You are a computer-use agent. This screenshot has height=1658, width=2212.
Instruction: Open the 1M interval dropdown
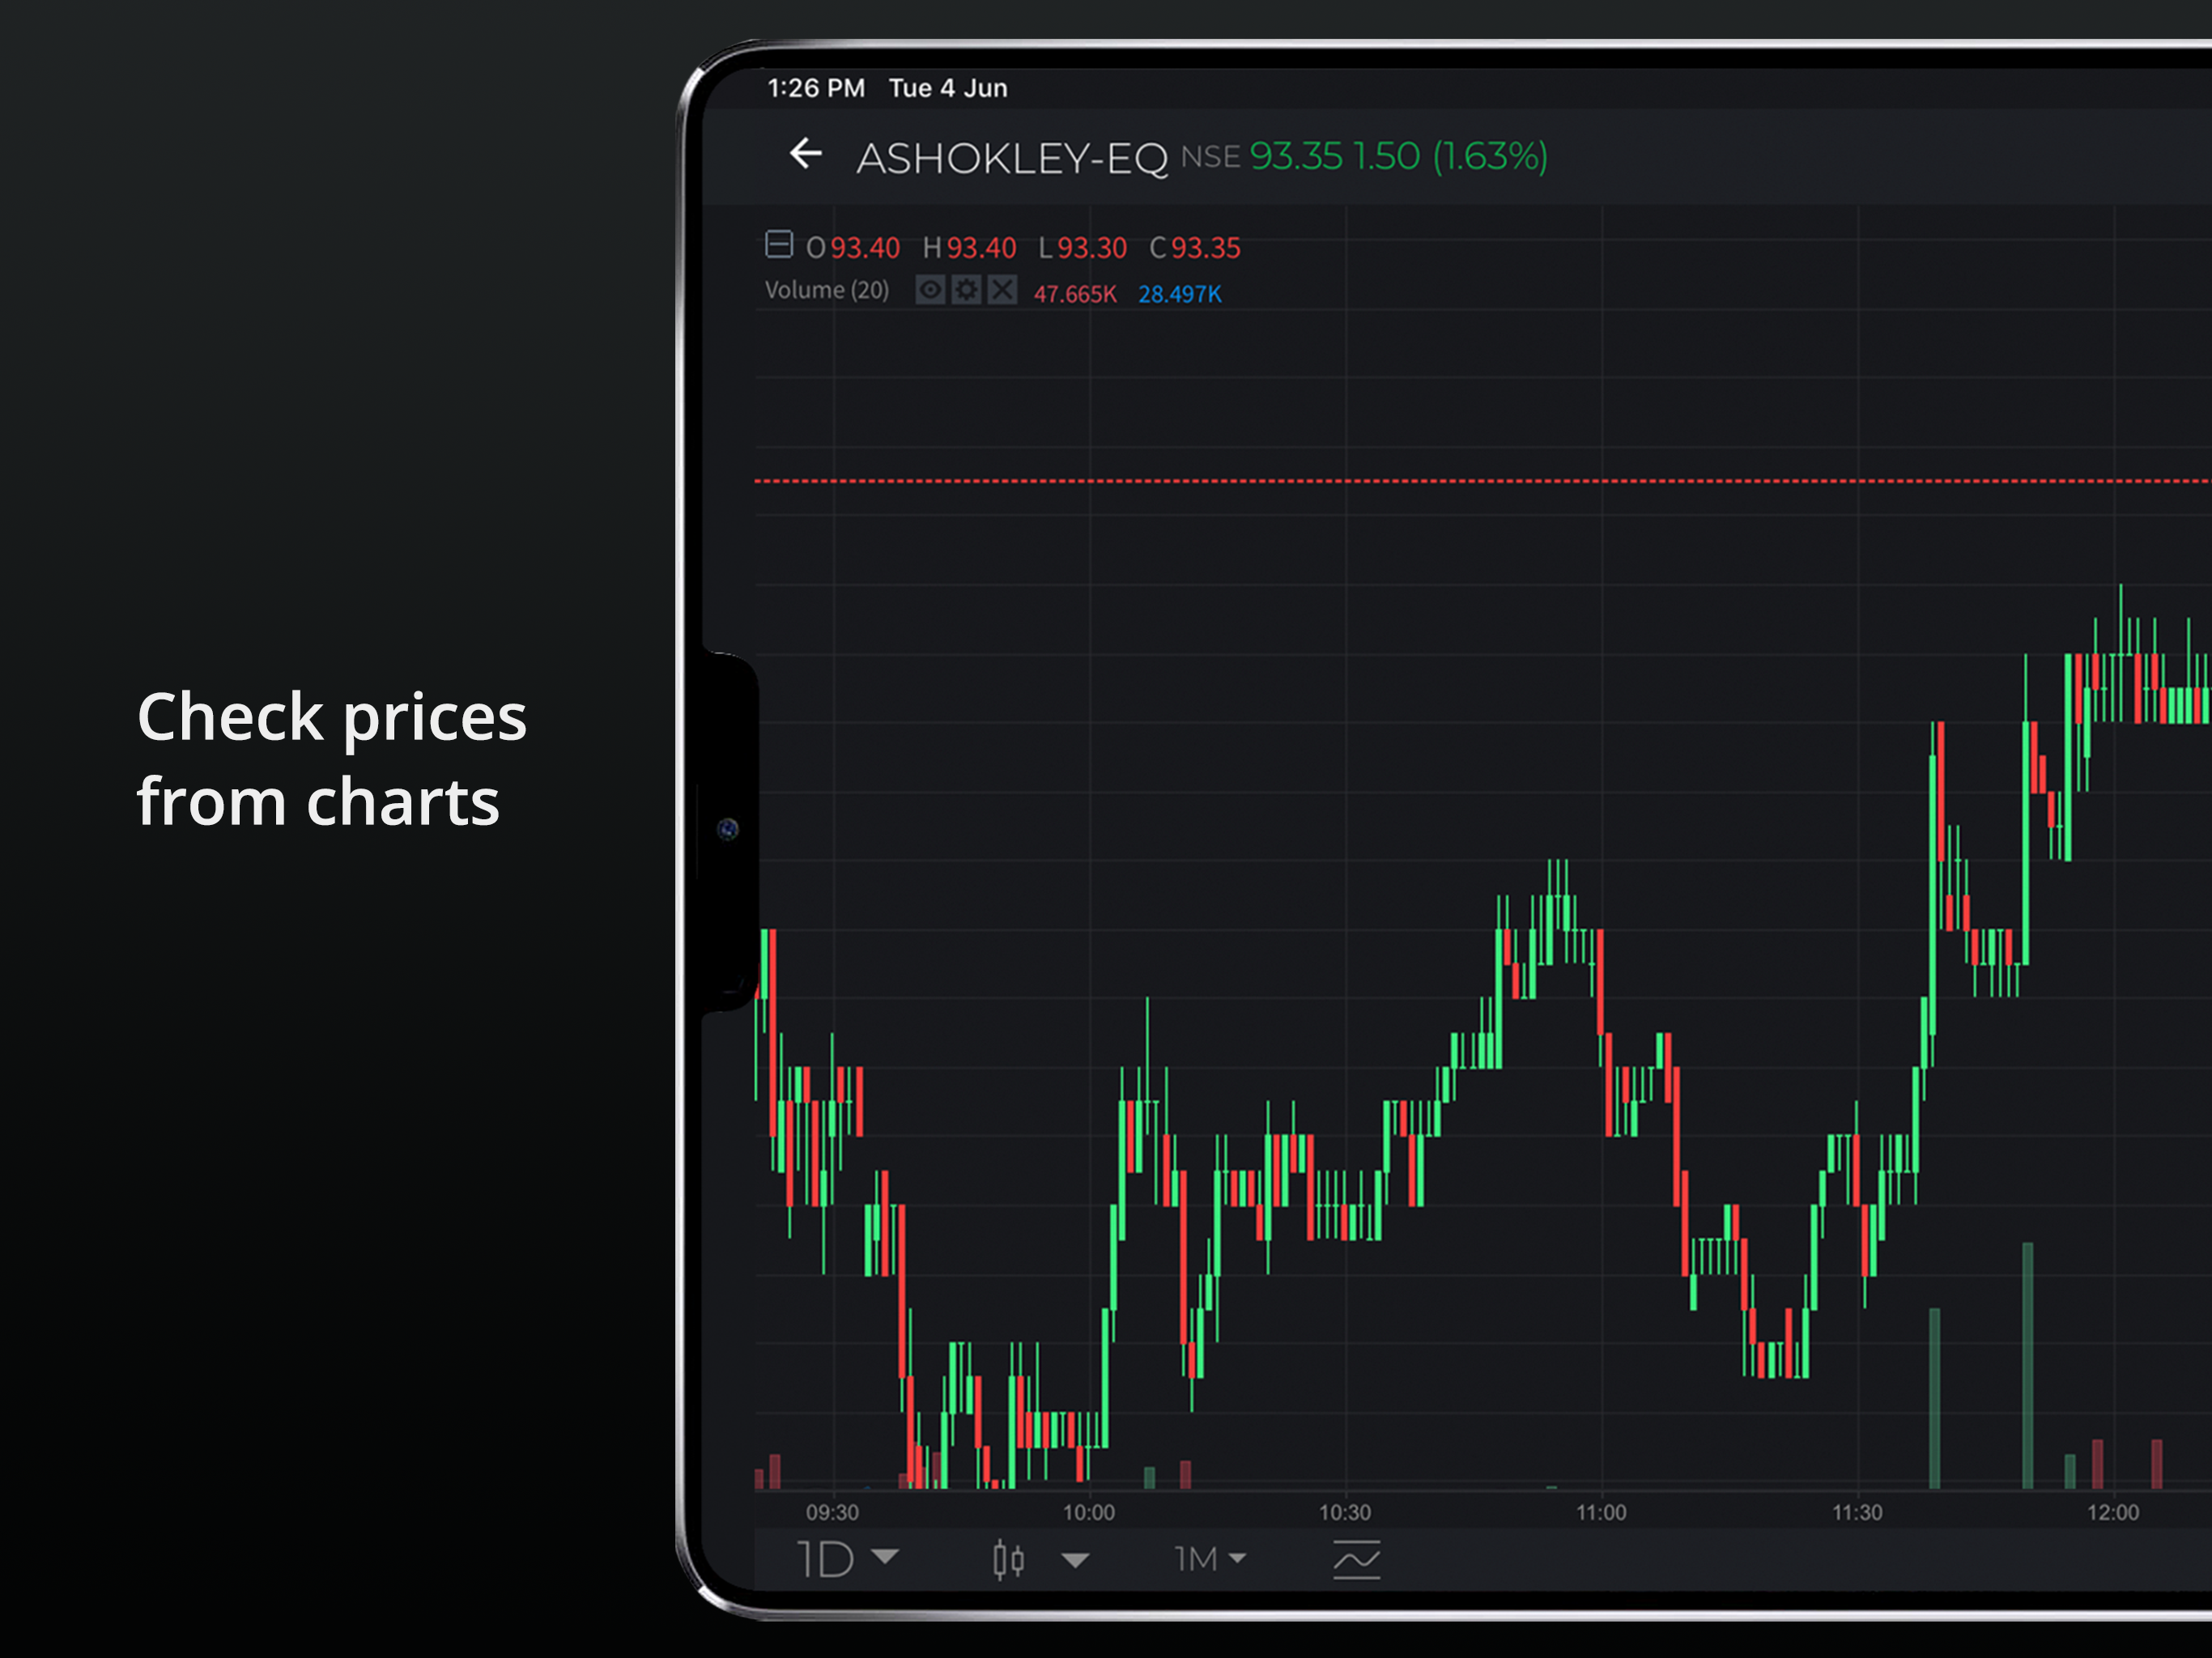[x=1209, y=1559]
